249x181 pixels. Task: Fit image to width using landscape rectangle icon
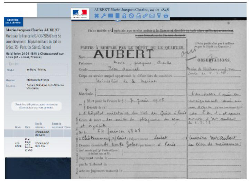(x=111, y=16)
